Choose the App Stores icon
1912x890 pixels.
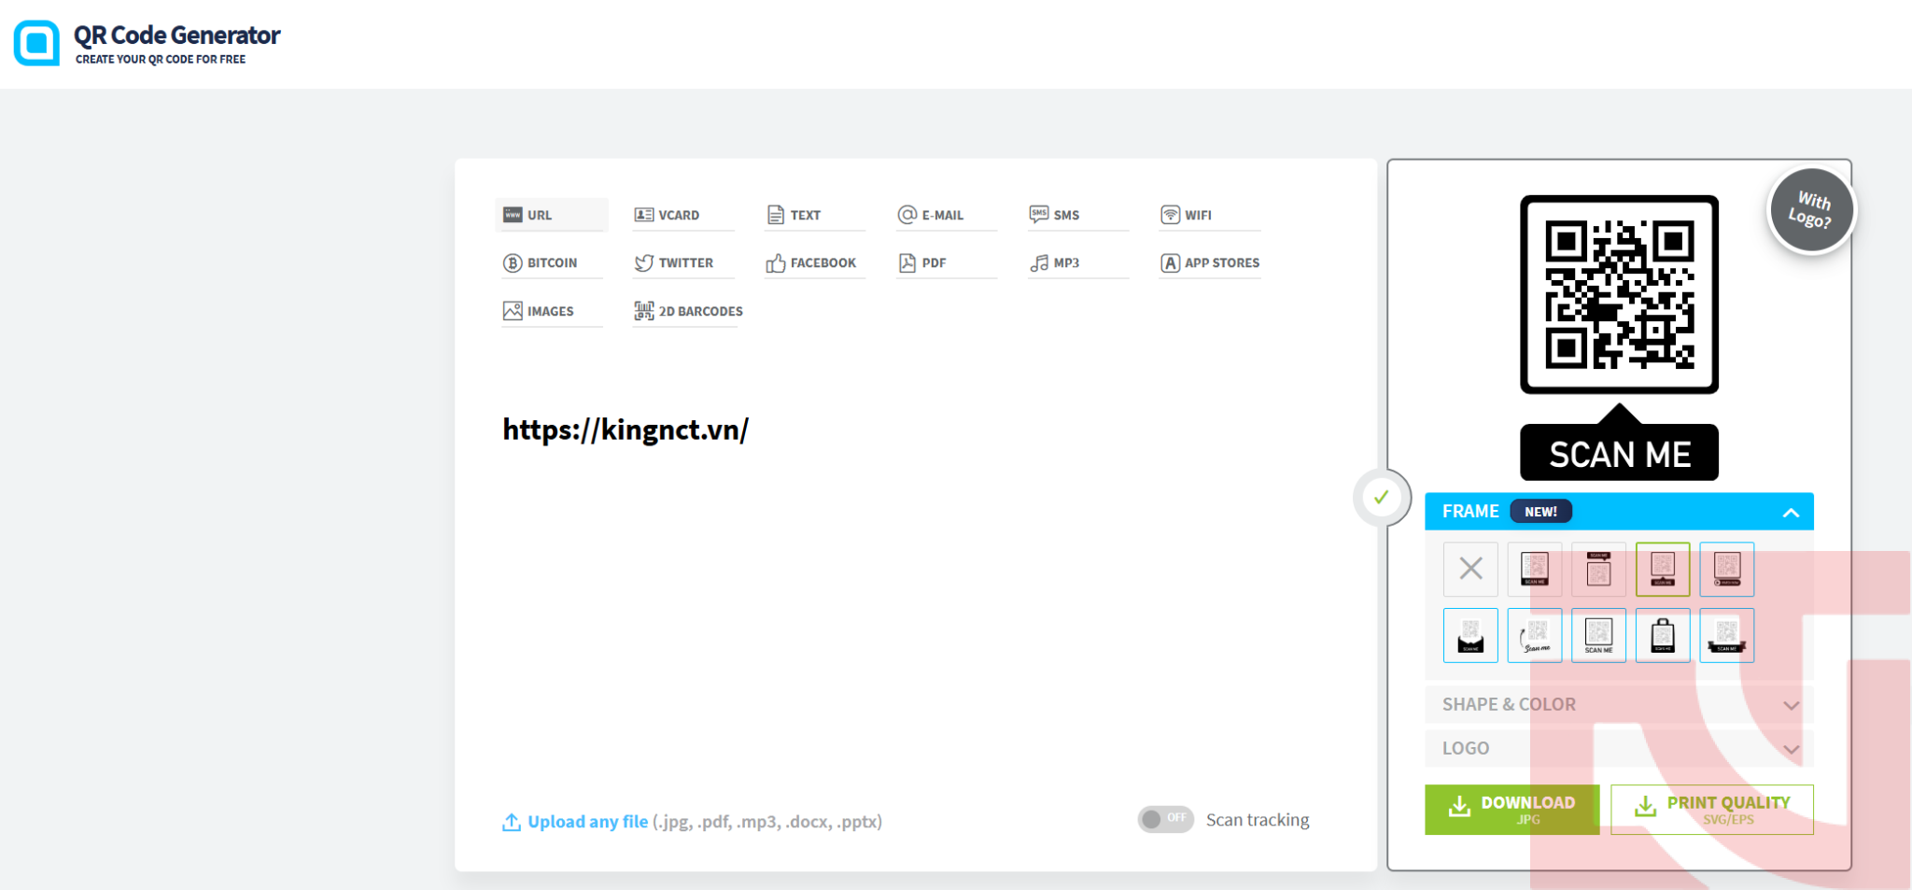click(x=1170, y=263)
